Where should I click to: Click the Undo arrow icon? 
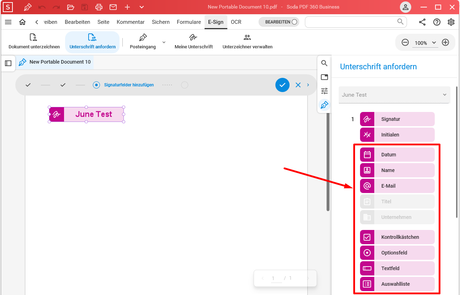(x=42, y=7)
